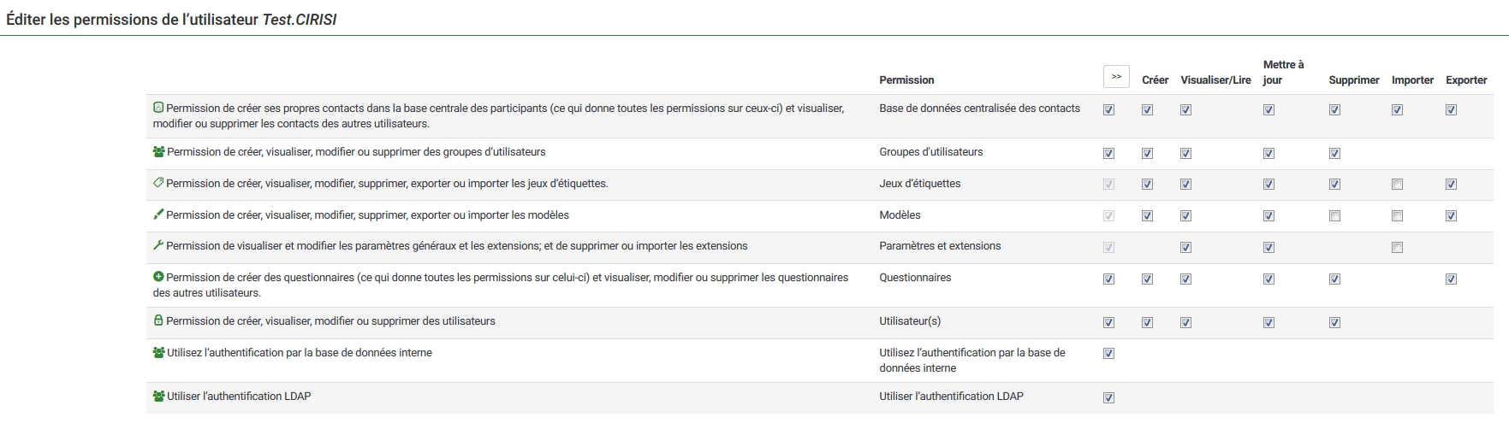Expand all columns with the >> button
The height and width of the screenshot is (429, 1509).
click(1116, 77)
